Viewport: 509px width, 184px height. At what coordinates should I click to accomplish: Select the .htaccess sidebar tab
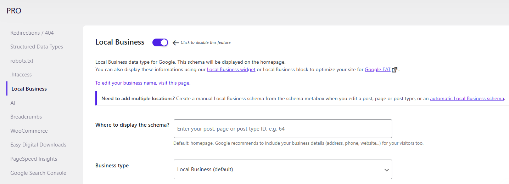[21, 75]
